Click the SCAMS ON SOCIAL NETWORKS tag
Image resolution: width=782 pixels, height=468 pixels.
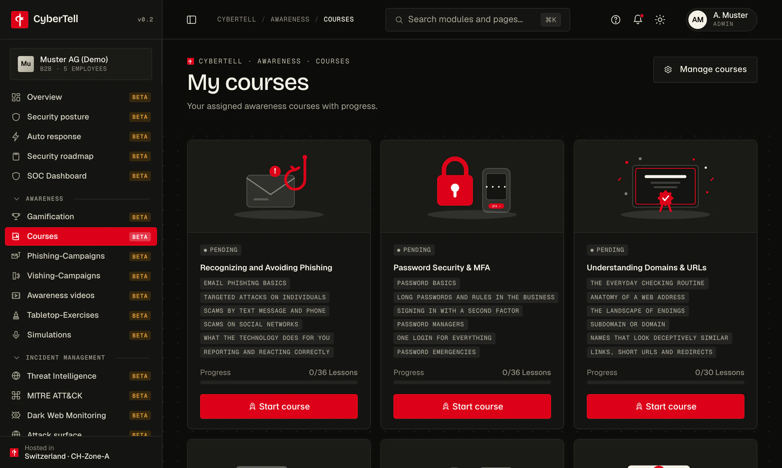tap(251, 324)
